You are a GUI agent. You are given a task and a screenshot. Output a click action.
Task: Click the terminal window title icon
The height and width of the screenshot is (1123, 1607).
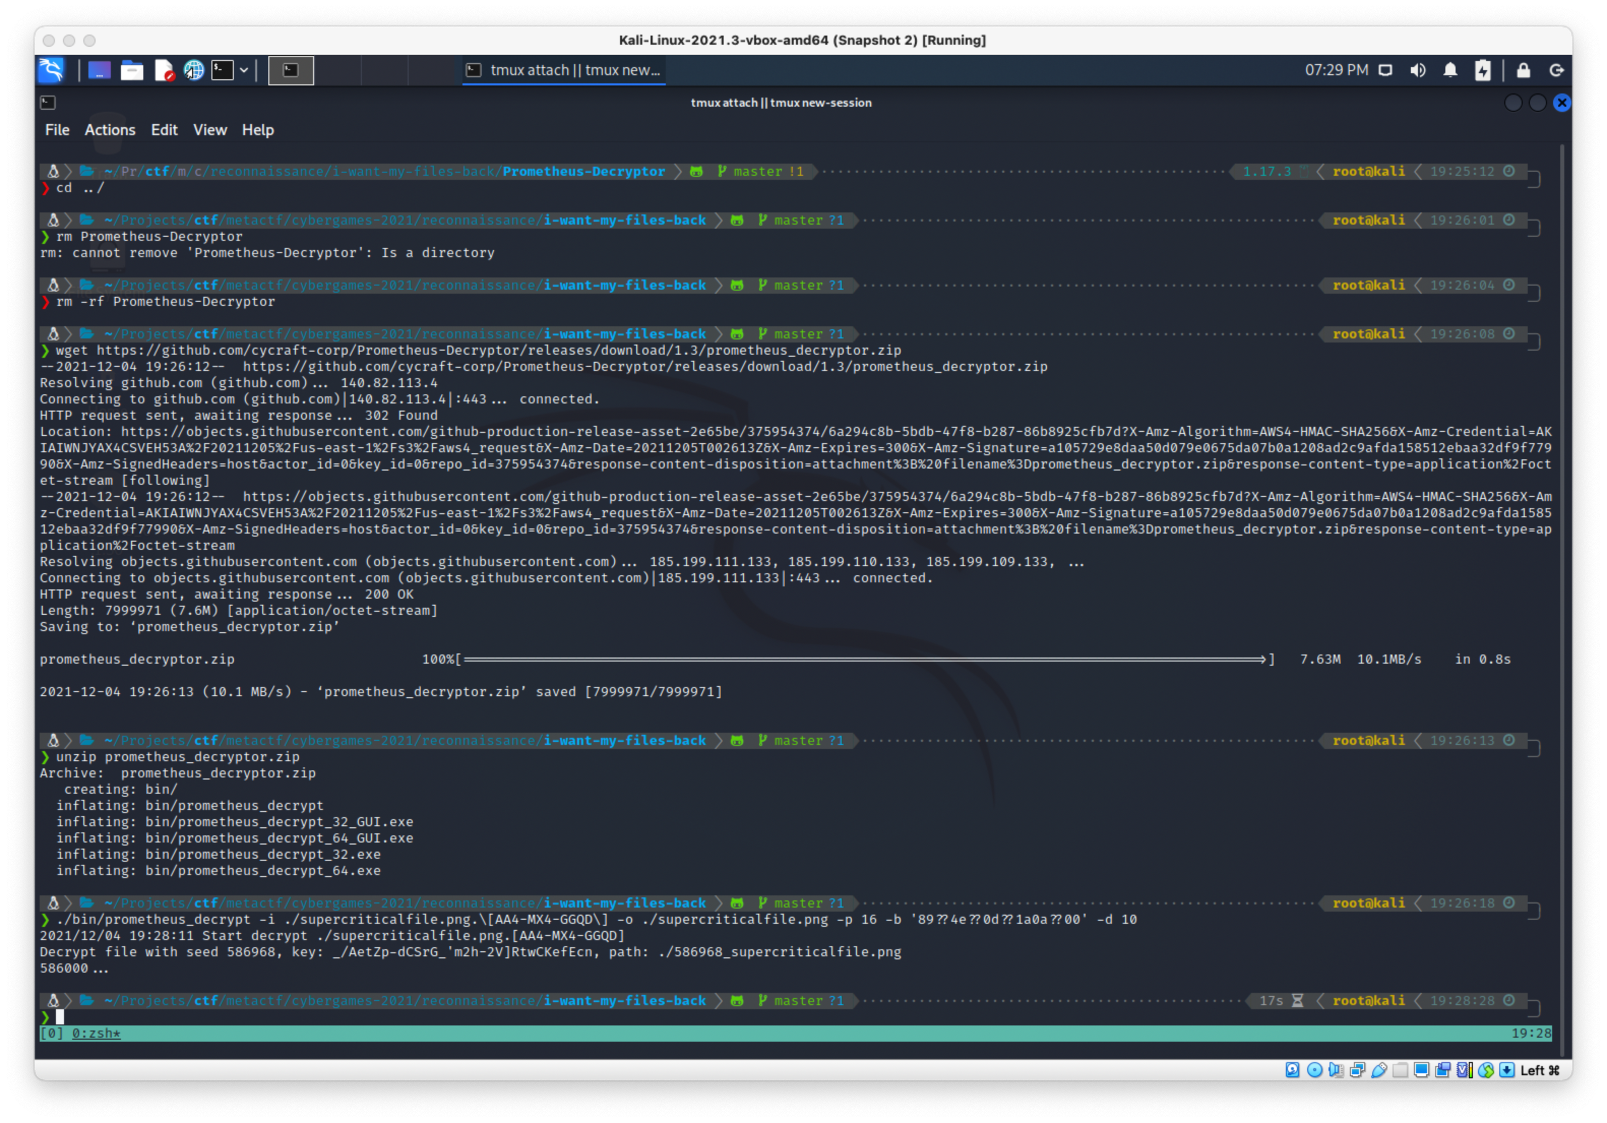48,103
